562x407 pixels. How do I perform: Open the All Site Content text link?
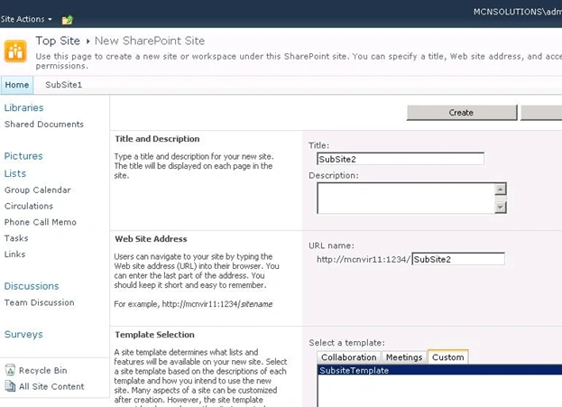click(x=51, y=386)
